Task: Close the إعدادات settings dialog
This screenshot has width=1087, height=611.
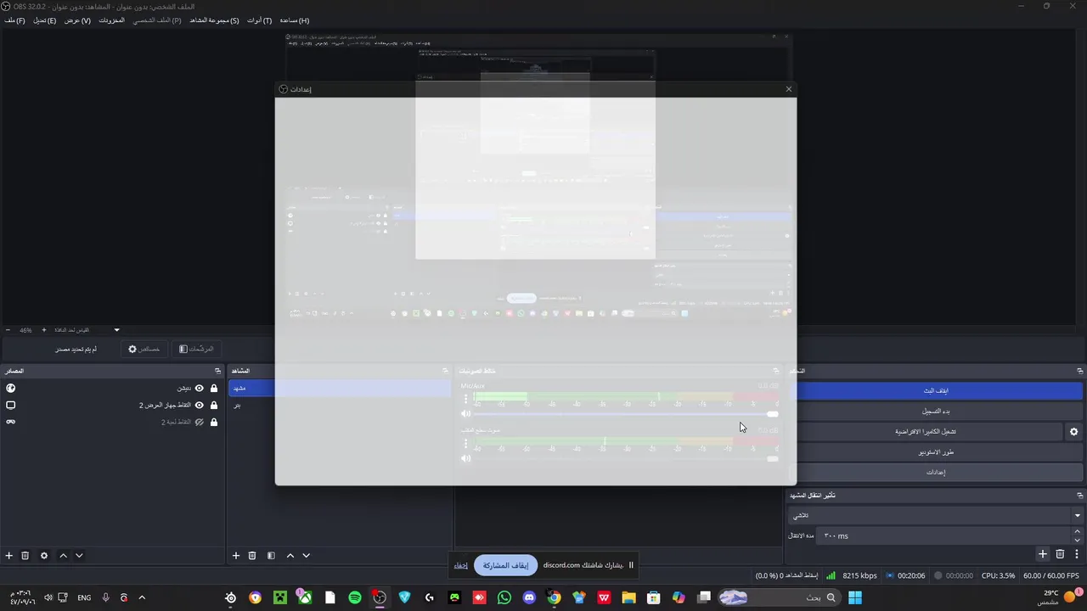Action: [x=788, y=89]
